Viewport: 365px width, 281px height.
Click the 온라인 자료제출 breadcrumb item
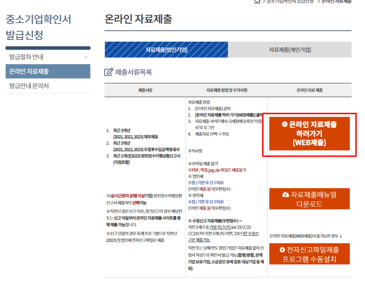point(336,1)
